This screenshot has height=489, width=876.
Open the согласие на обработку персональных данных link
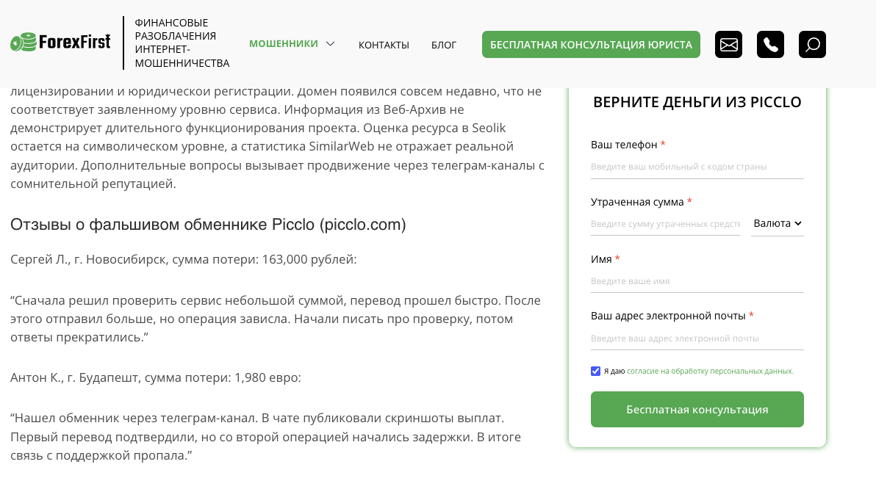[x=710, y=372]
